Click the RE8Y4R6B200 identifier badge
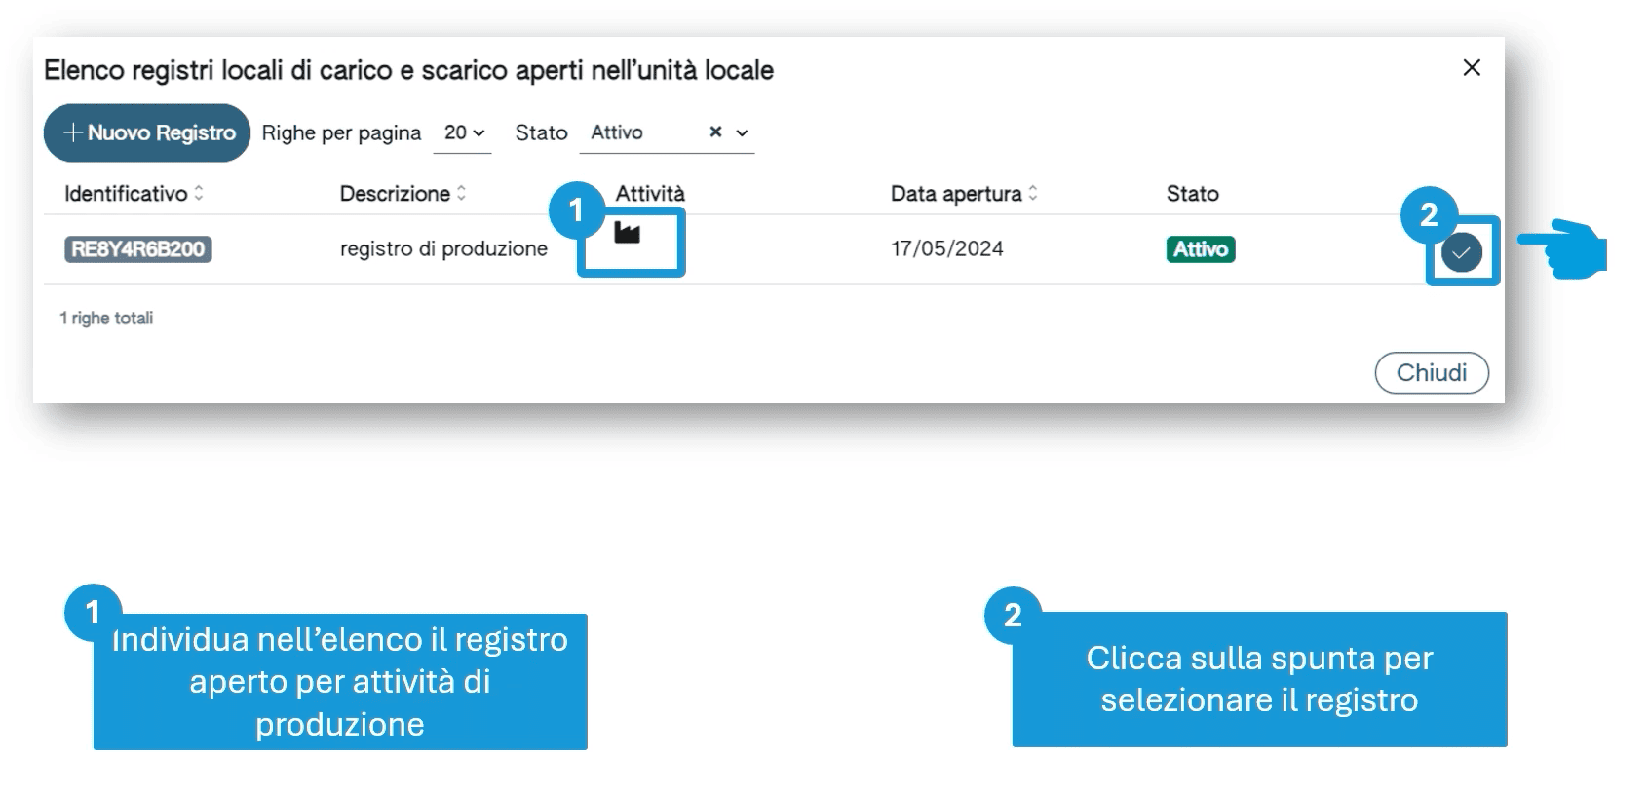1649x793 pixels. pos(137,249)
